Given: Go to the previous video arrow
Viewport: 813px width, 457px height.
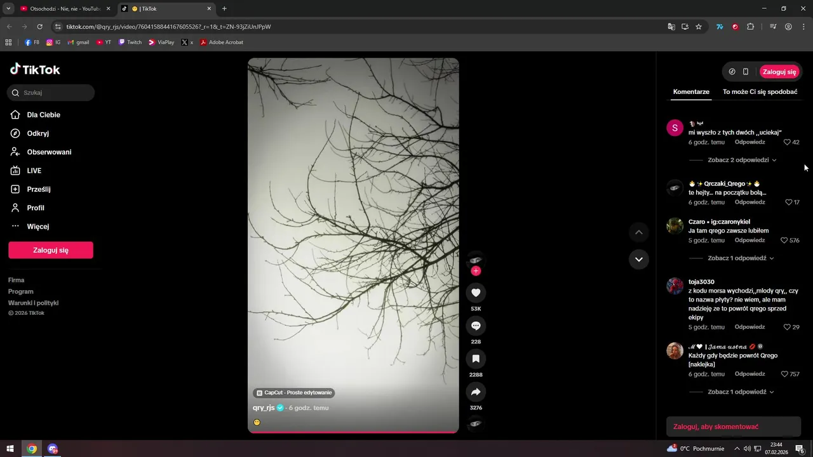Looking at the screenshot, I should pos(639,232).
